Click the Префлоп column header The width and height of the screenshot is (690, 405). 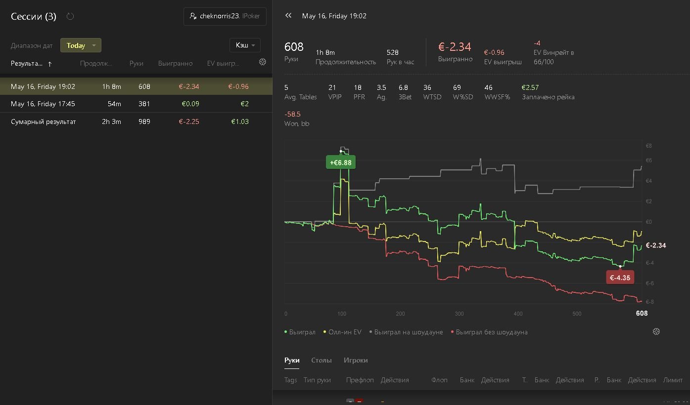[x=360, y=380]
